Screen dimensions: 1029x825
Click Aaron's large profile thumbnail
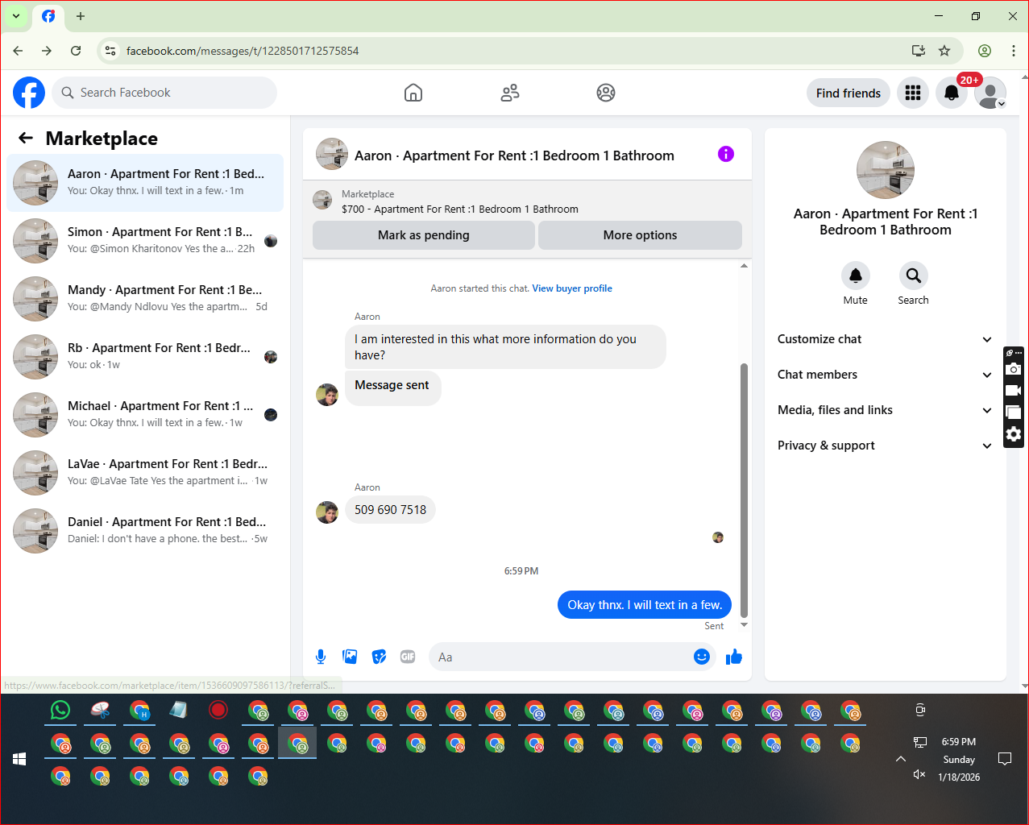(x=886, y=170)
